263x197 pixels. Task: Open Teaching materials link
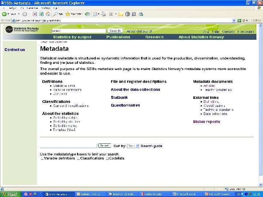pos(218,90)
